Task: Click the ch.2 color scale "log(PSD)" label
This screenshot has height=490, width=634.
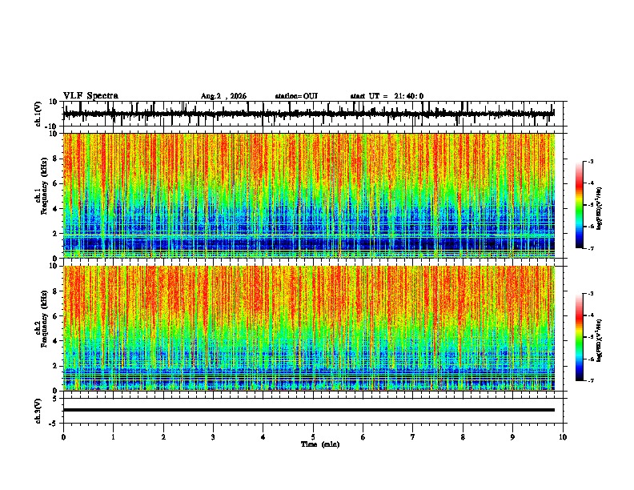Action: tap(599, 340)
